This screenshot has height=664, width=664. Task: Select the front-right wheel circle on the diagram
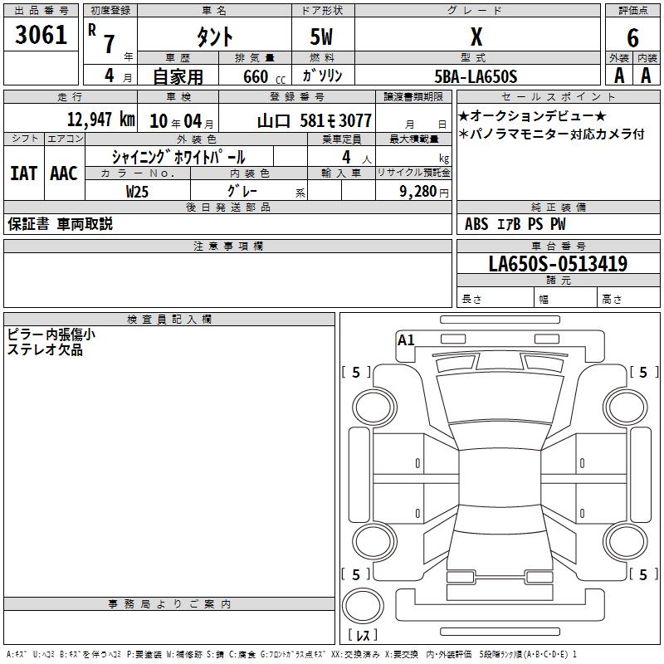(x=625, y=408)
